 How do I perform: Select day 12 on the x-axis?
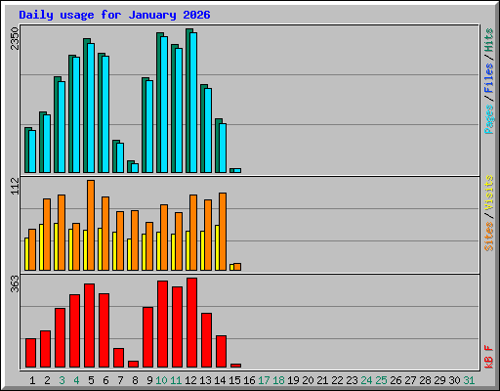(190, 380)
